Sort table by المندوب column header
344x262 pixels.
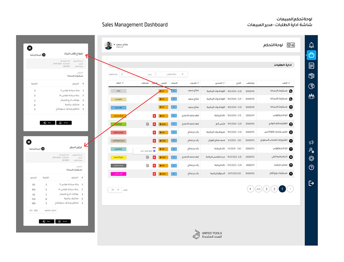[194, 83]
